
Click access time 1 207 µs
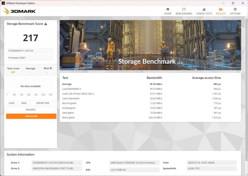point(216,94)
